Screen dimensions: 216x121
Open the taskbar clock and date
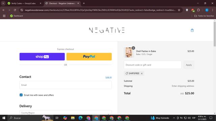(x=202, y=118)
